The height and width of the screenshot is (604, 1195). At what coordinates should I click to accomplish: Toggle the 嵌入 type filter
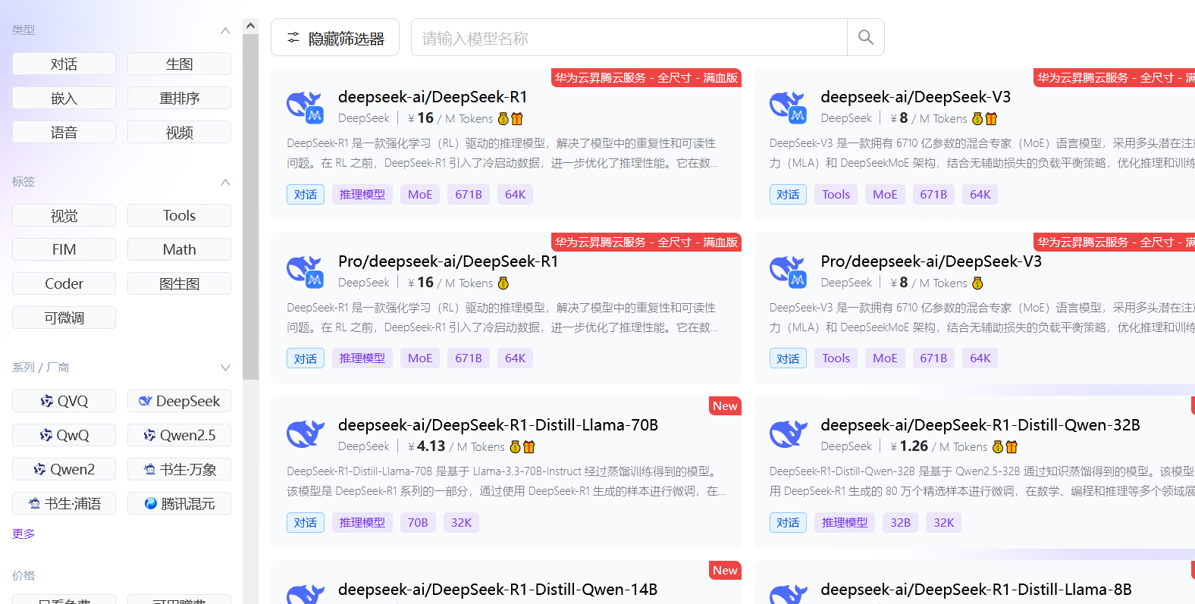pyautogui.click(x=64, y=98)
